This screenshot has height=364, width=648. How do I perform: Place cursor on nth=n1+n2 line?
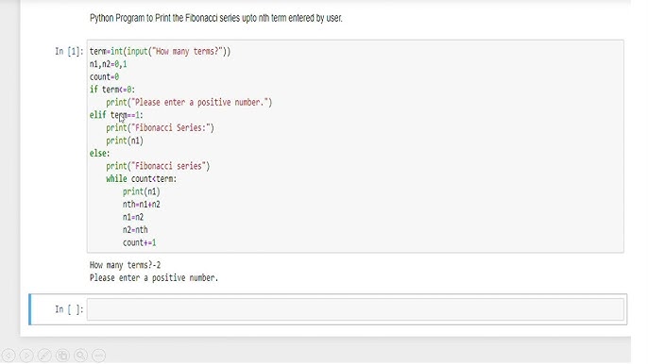coord(142,205)
